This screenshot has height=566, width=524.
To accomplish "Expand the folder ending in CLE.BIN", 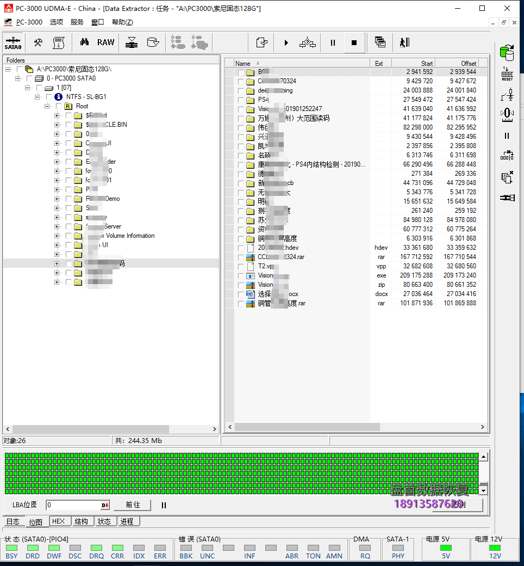I will 57,125.
